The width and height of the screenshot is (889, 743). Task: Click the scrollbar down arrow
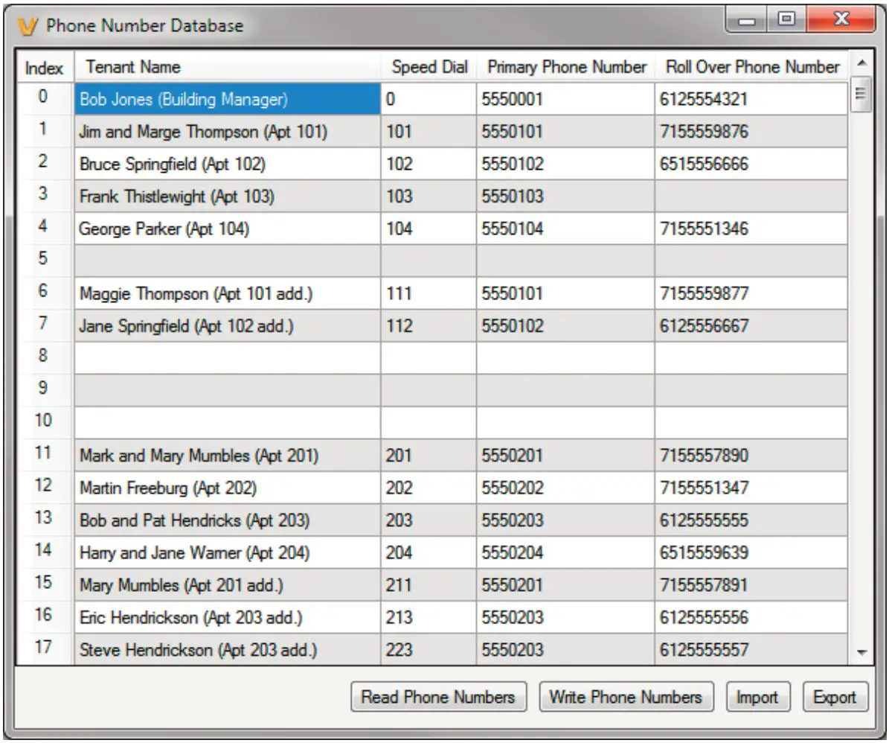pyautogui.click(x=861, y=652)
